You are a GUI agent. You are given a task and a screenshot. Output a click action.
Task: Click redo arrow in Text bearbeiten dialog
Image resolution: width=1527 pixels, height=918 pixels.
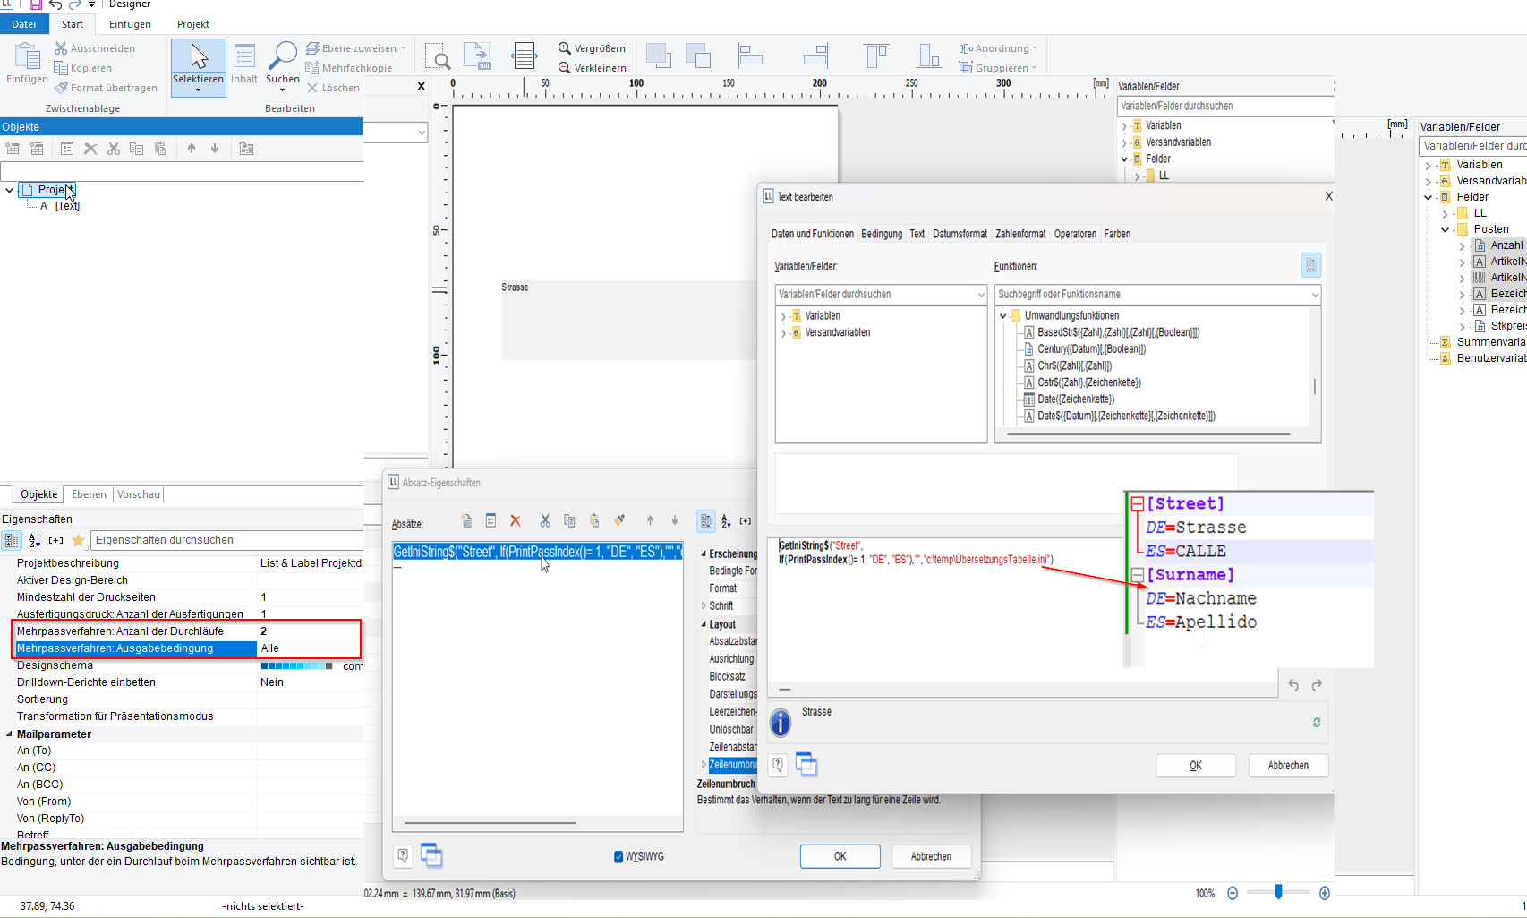click(x=1317, y=685)
